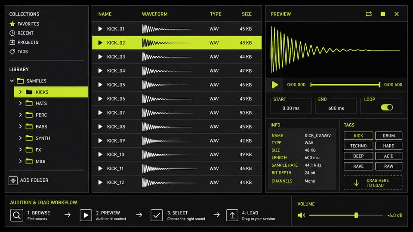The width and height of the screenshot is (413, 232).
Task: Click the Projects download-box icon
Action: click(12, 43)
